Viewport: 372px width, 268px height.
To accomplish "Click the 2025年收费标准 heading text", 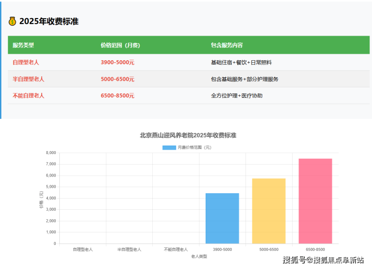I will click(49, 21).
